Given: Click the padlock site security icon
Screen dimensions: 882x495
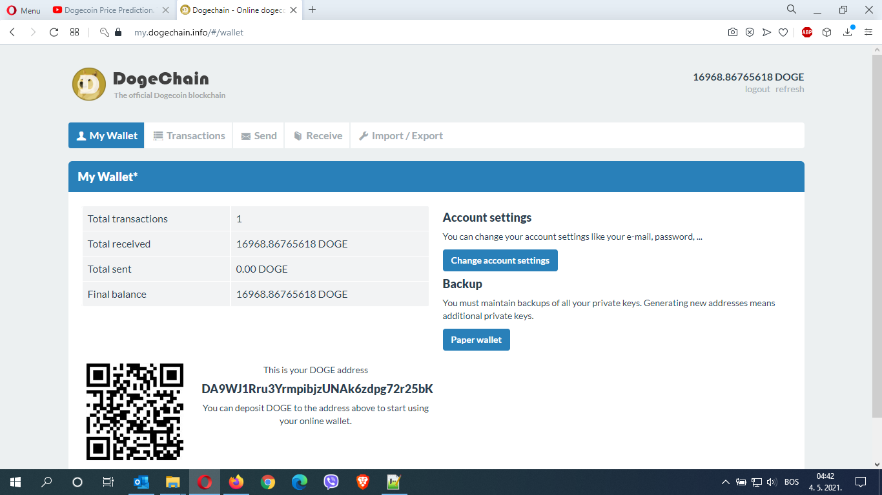Looking at the screenshot, I should click(x=118, y=32).
